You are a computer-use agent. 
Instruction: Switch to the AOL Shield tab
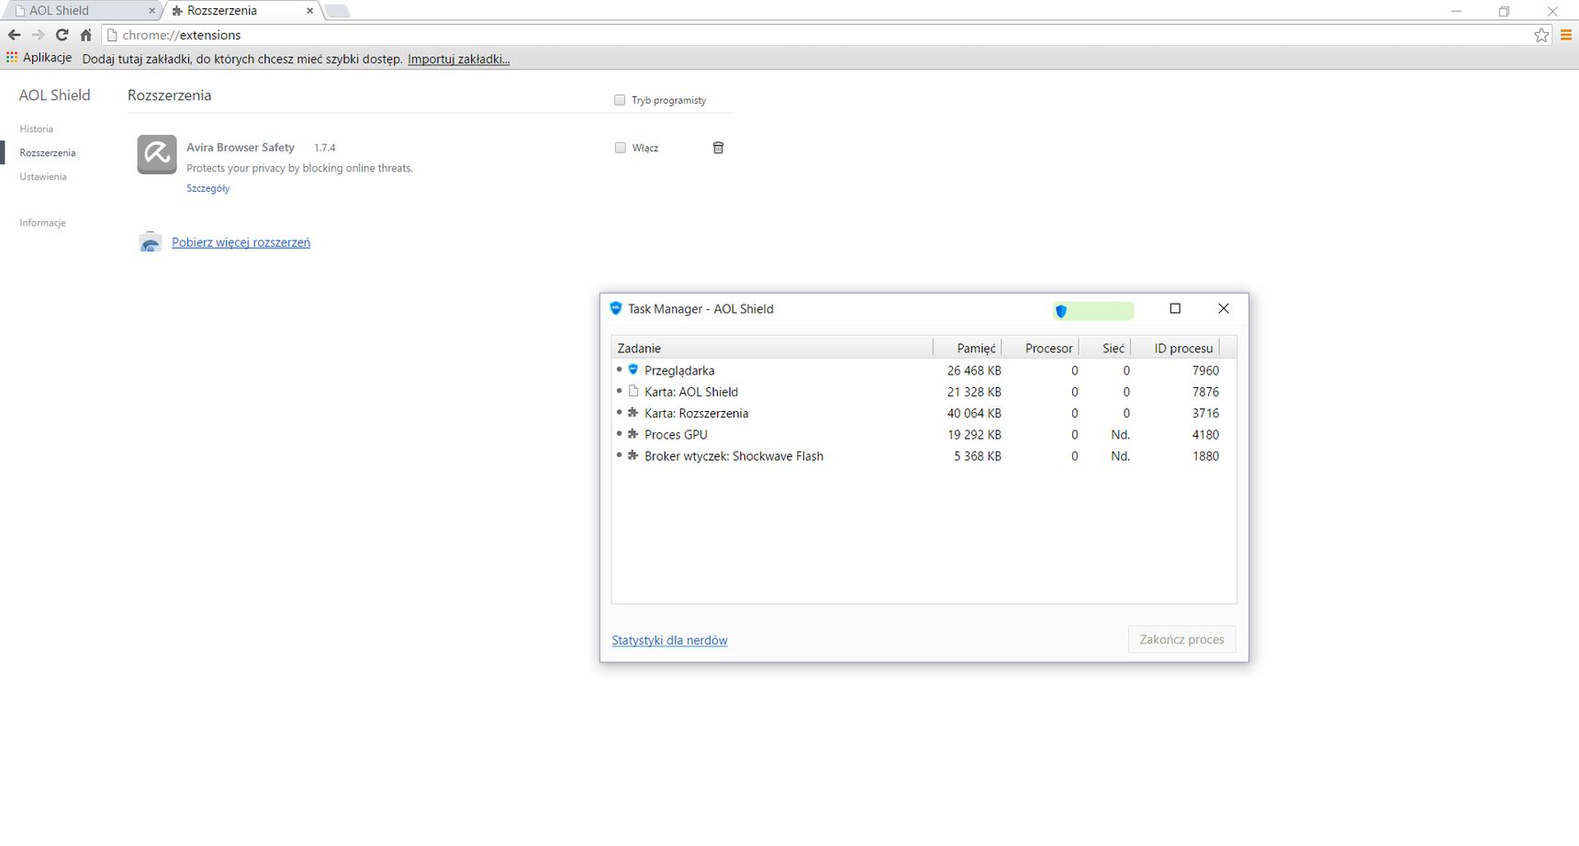point(81,11)
